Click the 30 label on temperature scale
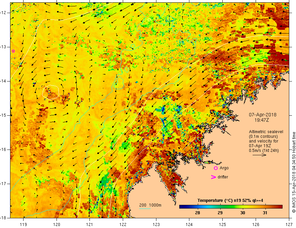Viewport: 296px width, 228px height. [x=243, y=213]
